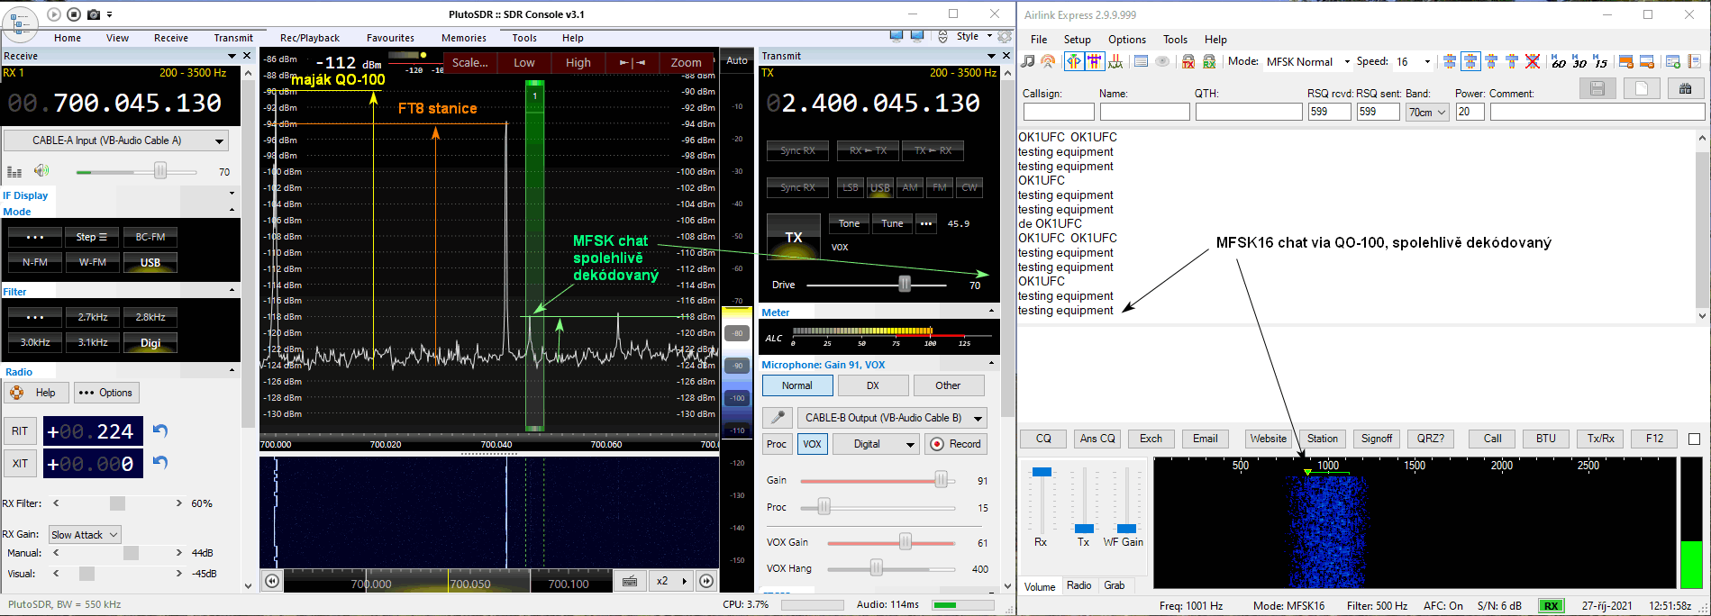Click the RX lock padlock icon
Viewport: 1711px width, 616px height.
(1209, 61)
